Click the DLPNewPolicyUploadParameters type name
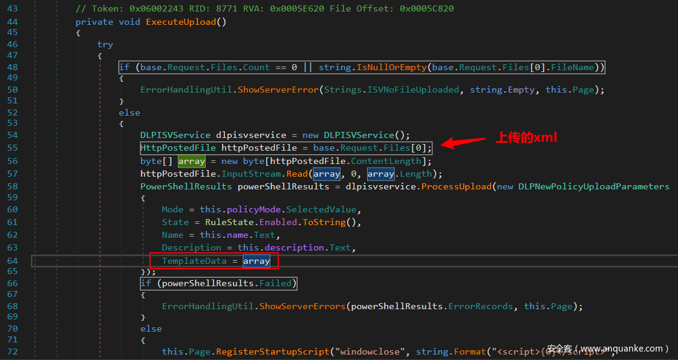The image size is (678, 360). pyautogui.click(x=593, y=186)
